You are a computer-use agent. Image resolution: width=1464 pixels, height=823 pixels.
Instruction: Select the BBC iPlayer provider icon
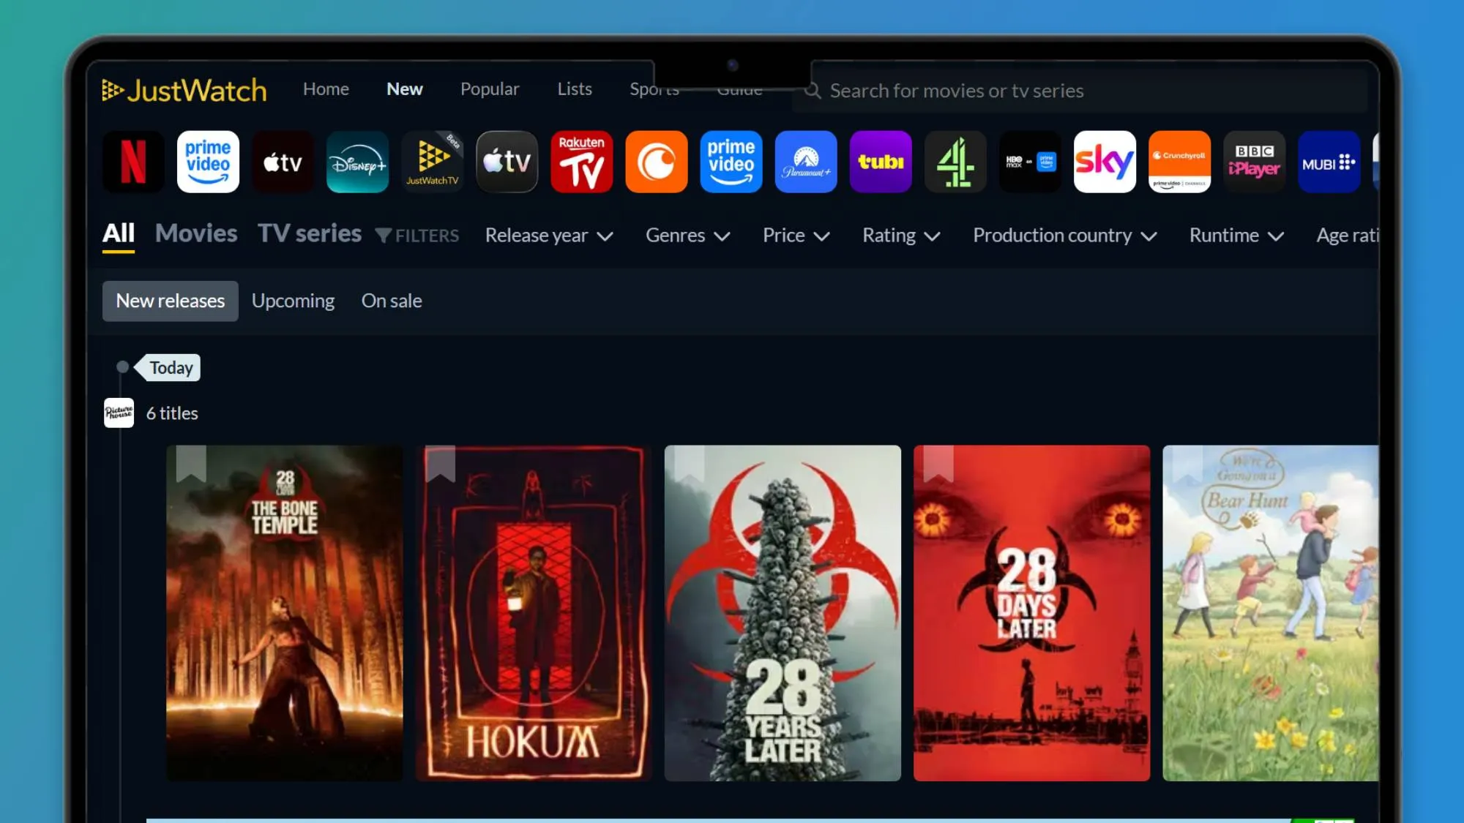(x=1254, y=162)
